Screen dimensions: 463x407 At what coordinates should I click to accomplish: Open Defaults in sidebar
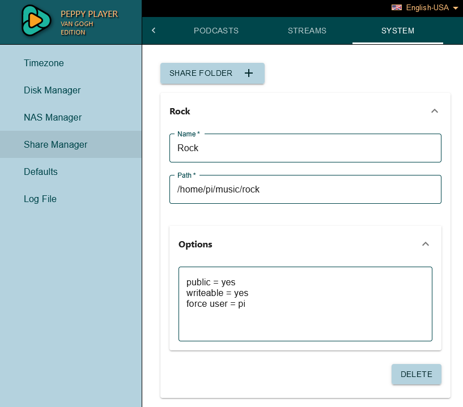coord(71,172)
